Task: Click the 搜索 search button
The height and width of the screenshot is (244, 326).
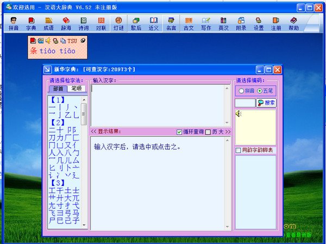Action: [x=266, y=102]
